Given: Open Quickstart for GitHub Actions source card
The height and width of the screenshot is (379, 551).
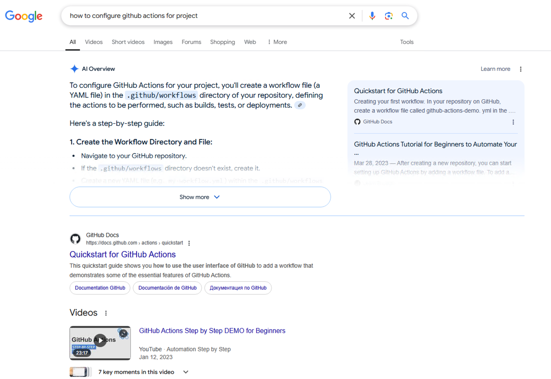Looking at the screenshot, I should pos(436,106).
